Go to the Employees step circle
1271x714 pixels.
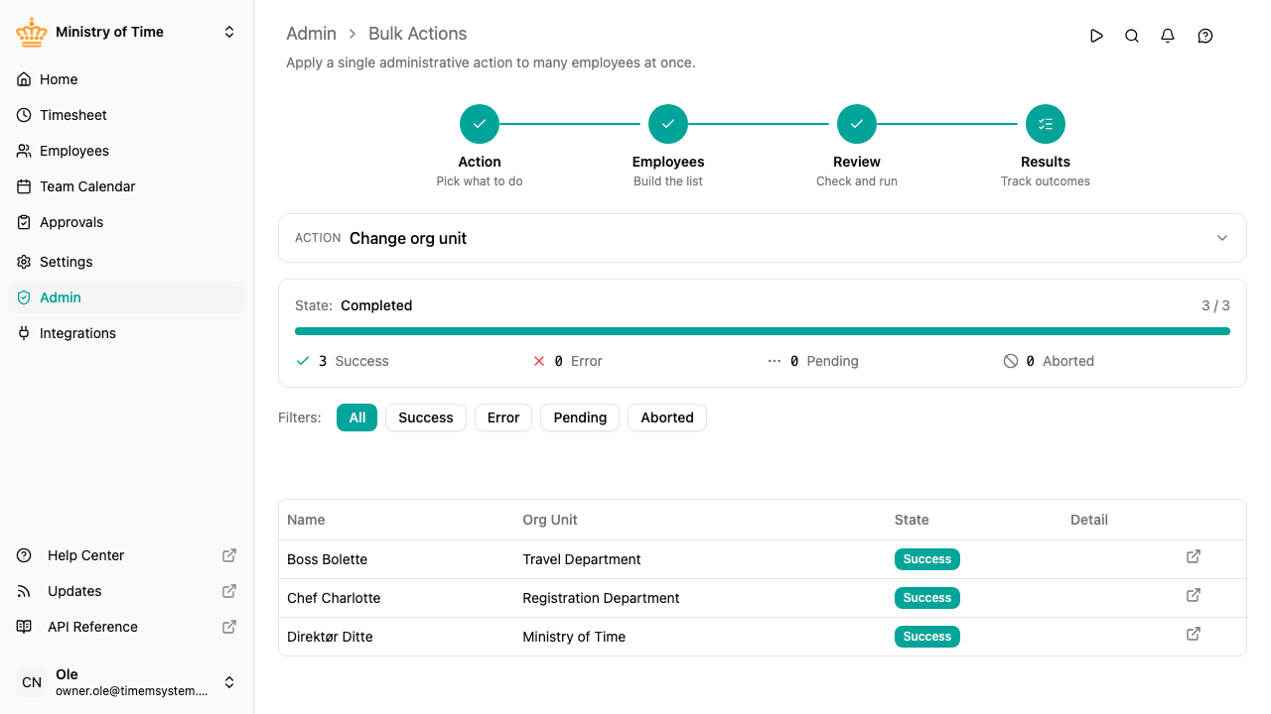tap(668, 124)
